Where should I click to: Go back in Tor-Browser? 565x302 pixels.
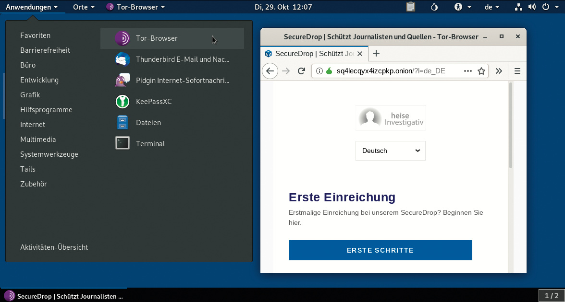pos(270,71)
